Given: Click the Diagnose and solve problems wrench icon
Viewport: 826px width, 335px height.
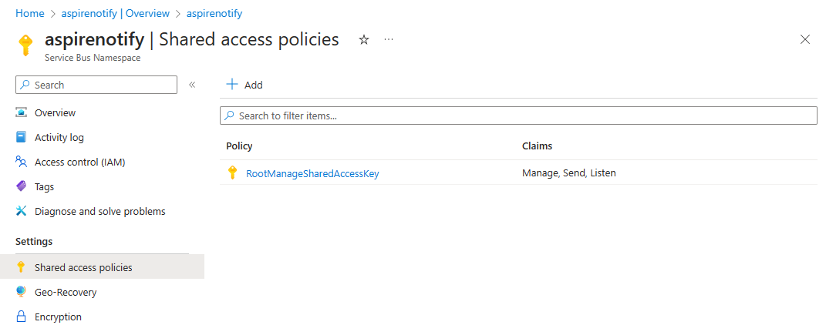Looking at the screenshot, I should [21, 212].
